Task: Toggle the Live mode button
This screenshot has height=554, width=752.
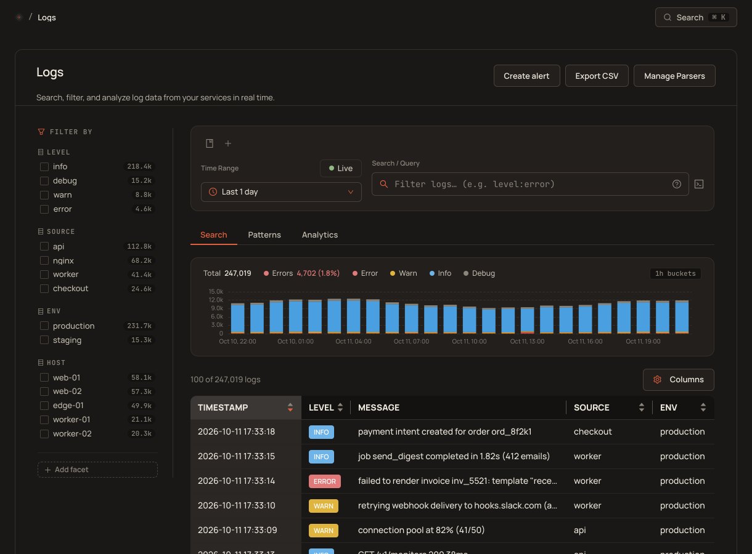Action: (341, 168)
